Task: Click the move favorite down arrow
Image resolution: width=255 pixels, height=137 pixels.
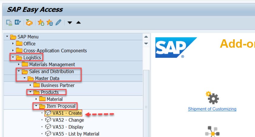Action: (x=70, y=23)
